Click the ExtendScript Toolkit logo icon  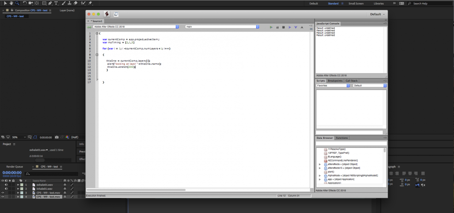click(x=107, y=14)
